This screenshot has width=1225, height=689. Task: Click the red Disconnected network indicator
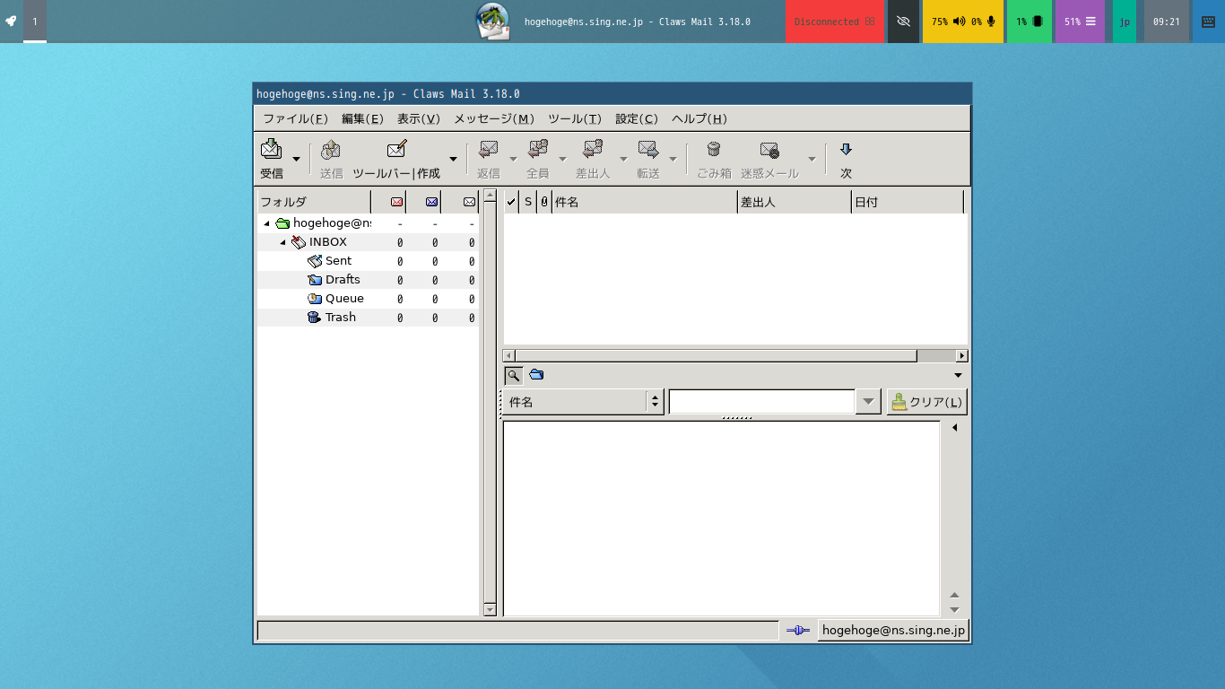click(x=835, y=22)
